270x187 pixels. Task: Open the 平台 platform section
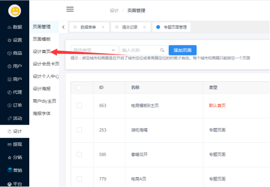[15, 184]
